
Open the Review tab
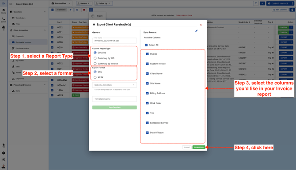[x=84, y=4]
